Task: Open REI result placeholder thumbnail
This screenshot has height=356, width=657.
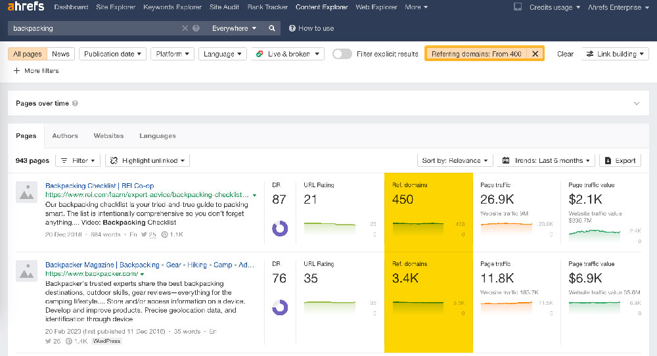Action: pos(26,192)
